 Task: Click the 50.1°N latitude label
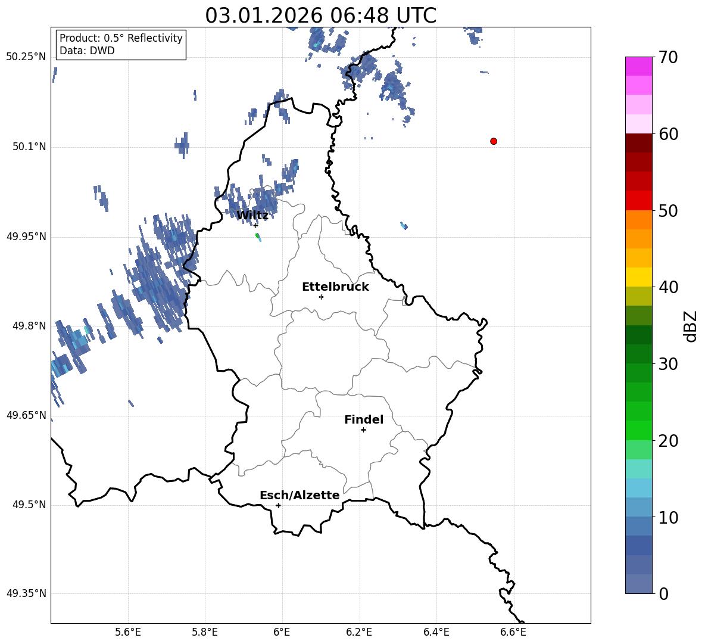tap(29, 147)
